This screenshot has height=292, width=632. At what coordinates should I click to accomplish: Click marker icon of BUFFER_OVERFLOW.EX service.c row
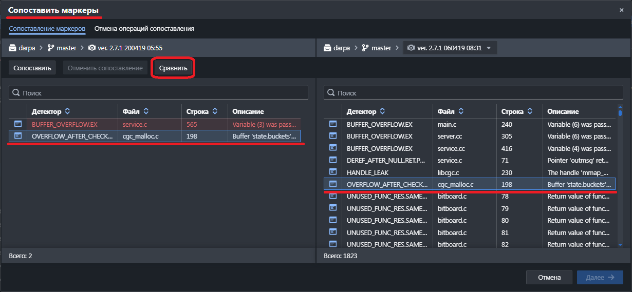coord(18,124)
